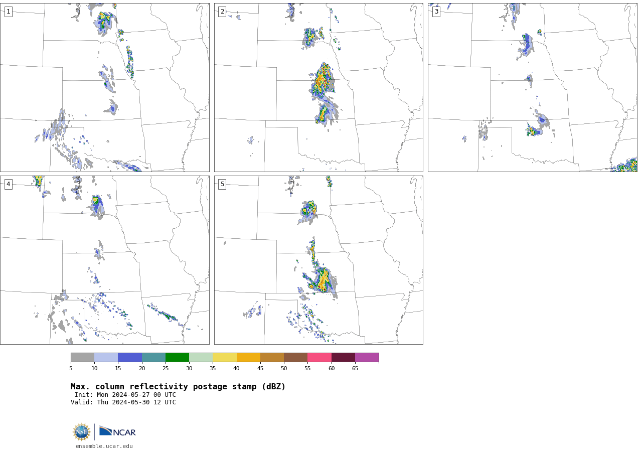Click the purple 65+ dBZ swatch
The image size is (642, 452).
click(367, 358)
